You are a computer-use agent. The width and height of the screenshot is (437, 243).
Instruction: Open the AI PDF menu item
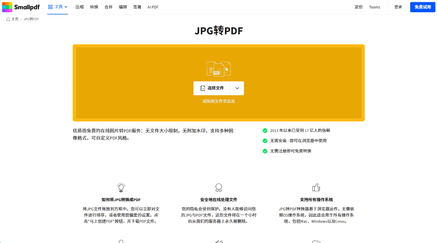coord(153,7)
